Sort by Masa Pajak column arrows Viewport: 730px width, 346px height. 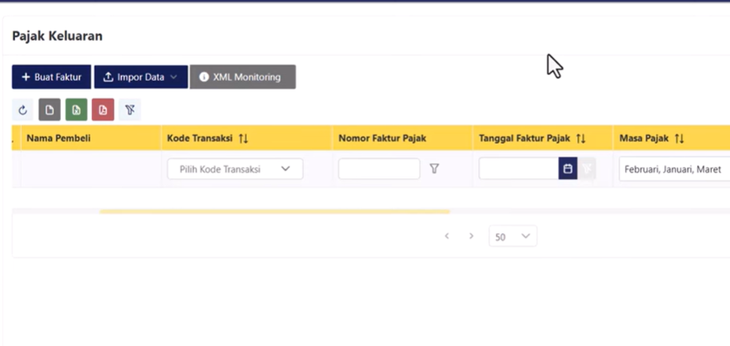pyautogui.click(x=680, y=139)
